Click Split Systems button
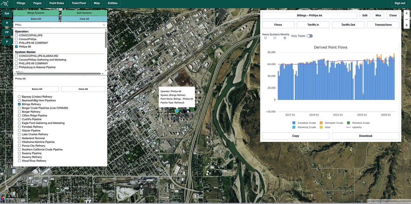The width and height of the screenshot is (411, 204). [x=84, y=13]
